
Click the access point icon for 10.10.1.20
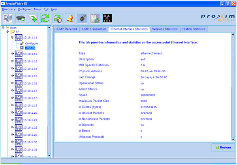(19, 113)
